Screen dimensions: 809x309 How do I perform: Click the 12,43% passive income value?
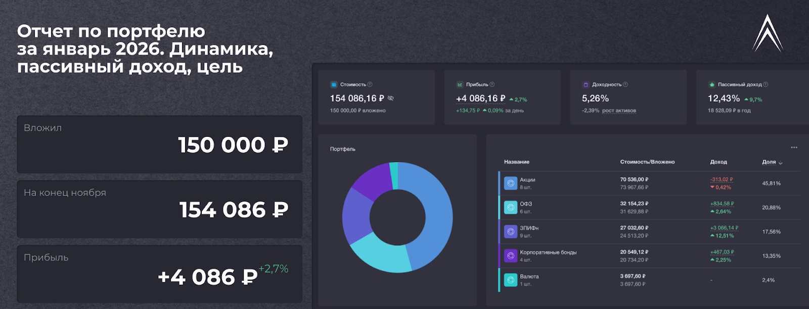[x=724, y=98]
